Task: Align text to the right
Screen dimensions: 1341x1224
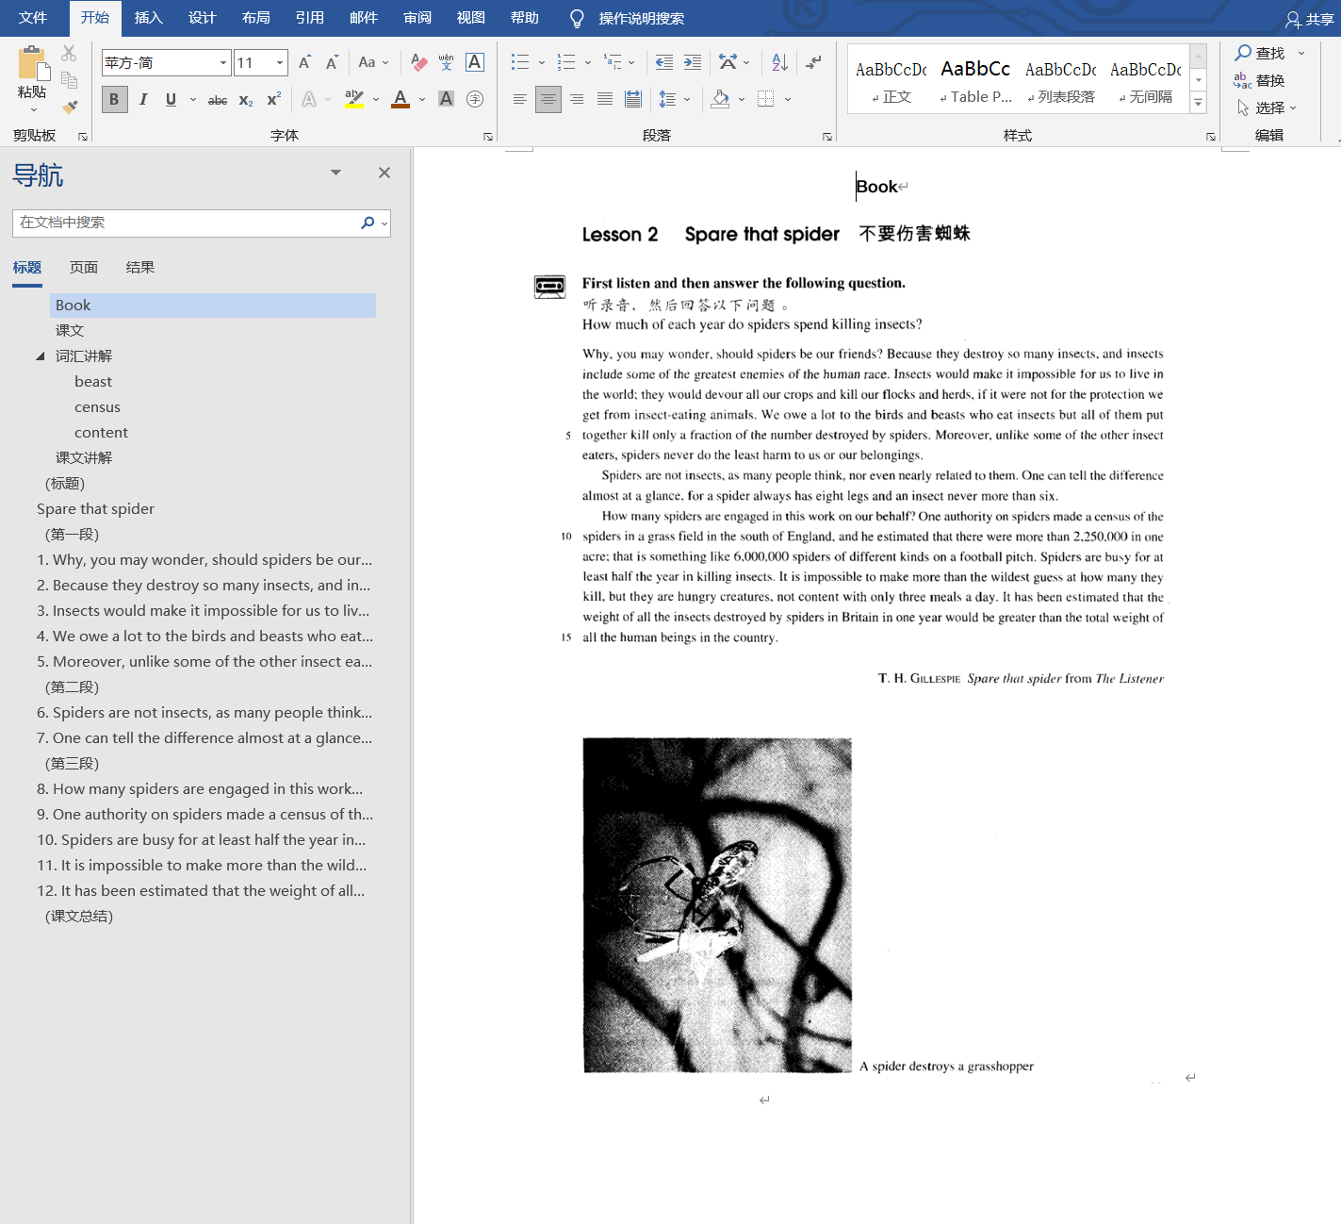Action: coord(577,99)
